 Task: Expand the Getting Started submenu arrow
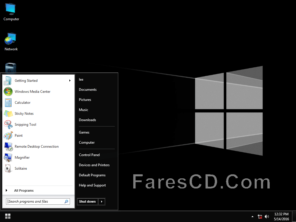(x=70, y=81)
